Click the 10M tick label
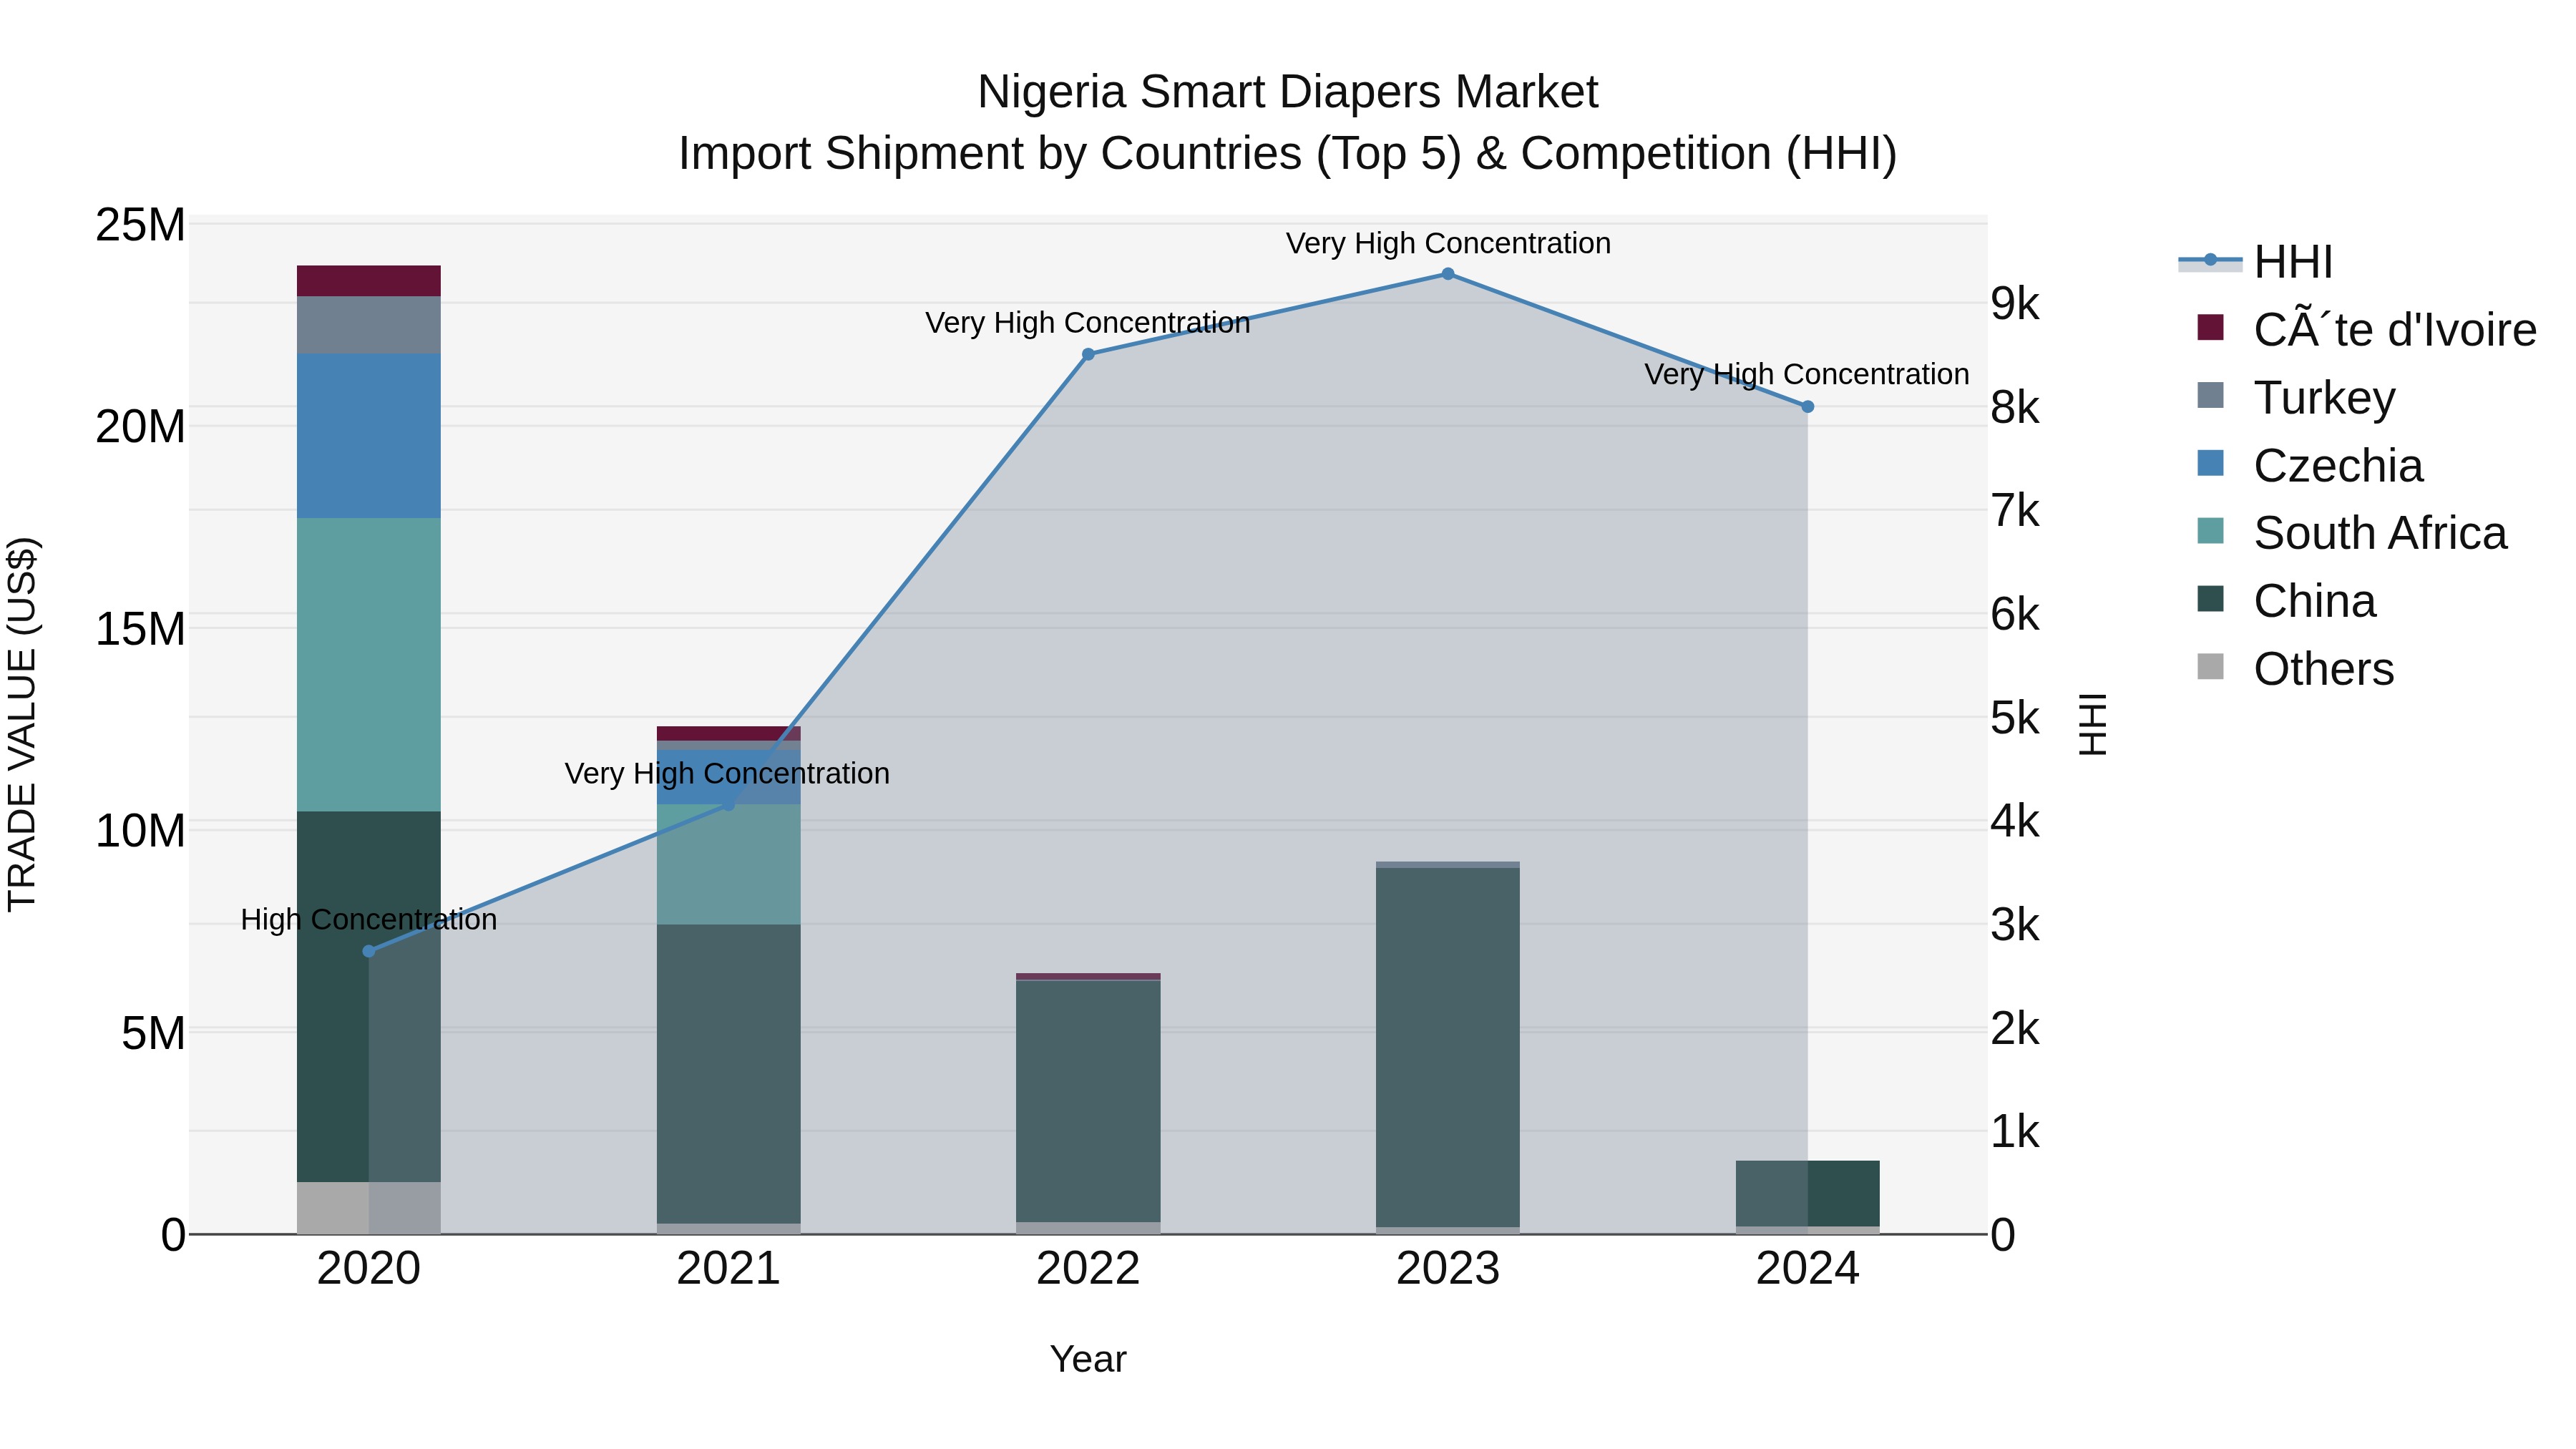 (140, 831)
